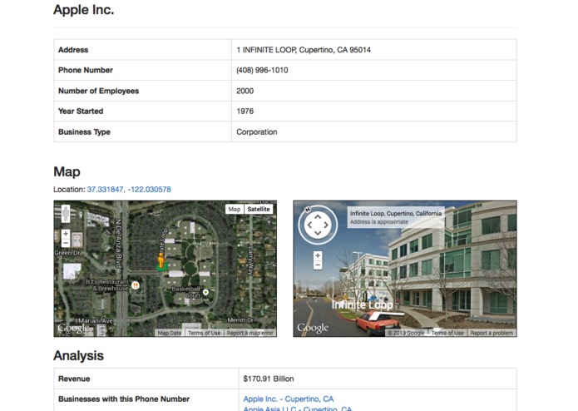Screen dimensions: 578x411
Task: Click the Analysis section heading
Action: point(78,355)
